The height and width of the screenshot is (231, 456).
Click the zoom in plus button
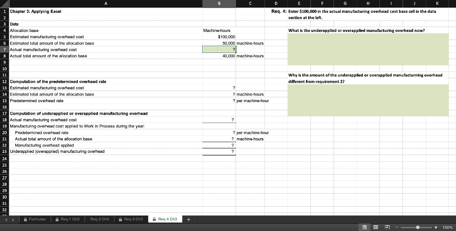coord(436,227)
